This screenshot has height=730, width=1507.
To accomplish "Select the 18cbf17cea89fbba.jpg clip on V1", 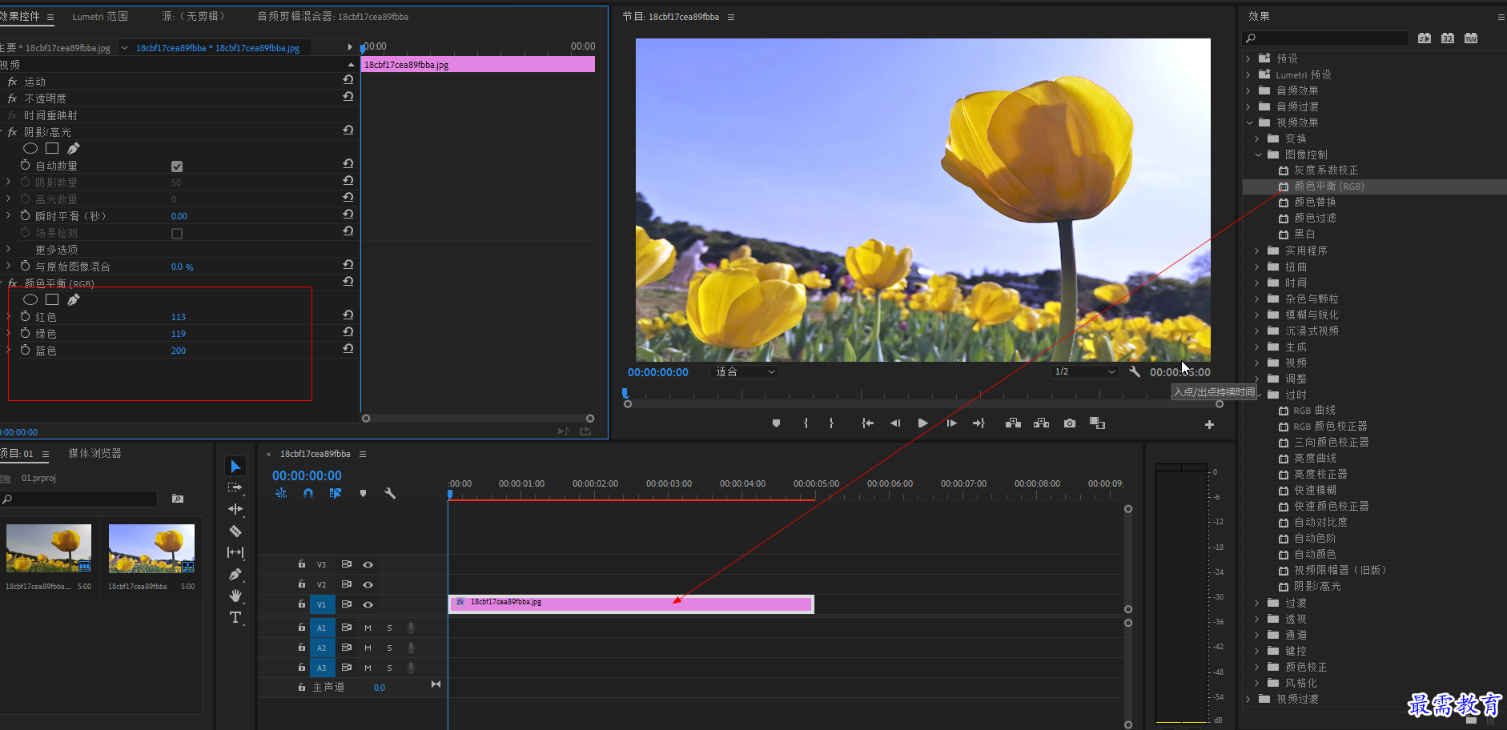I will click(631, 604).
